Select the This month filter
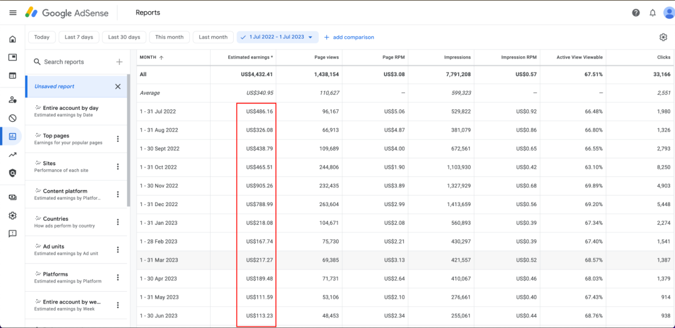 [x=169, y=37]
